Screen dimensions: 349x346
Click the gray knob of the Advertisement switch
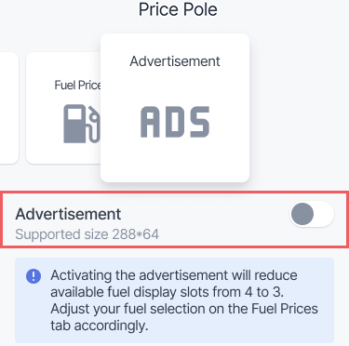pos(302,214)
